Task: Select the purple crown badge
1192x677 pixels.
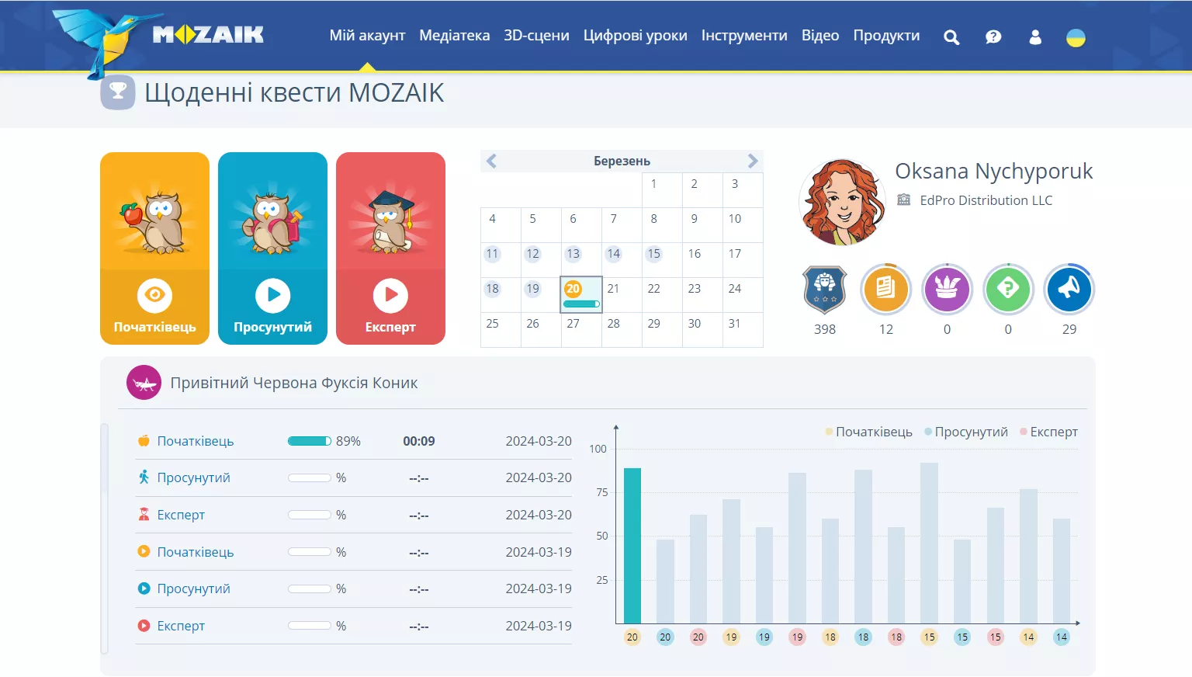Action: point(947,289)
